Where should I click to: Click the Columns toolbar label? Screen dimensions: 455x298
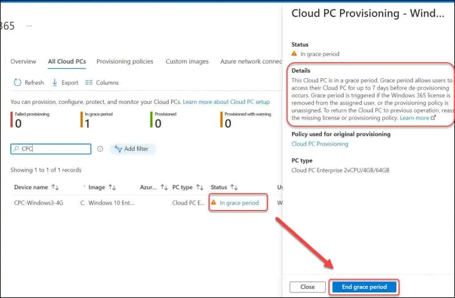[x=108, y=83]
